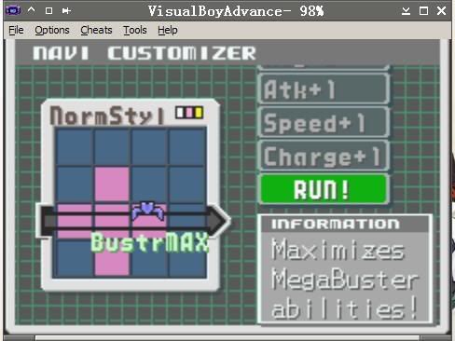Open the Cheats menu
This screenshot has width=455, height=341.
coord(96,30)
